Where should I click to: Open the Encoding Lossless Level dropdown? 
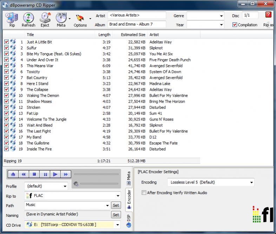pos(251,183)
